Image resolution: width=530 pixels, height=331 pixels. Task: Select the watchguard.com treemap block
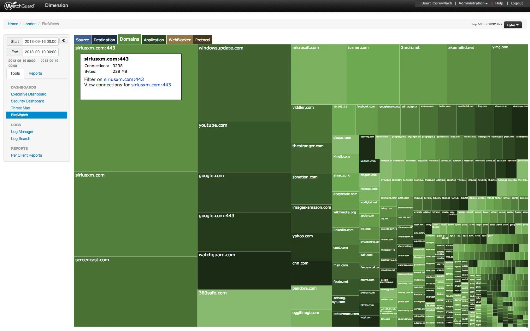click(x=244, y=270)
